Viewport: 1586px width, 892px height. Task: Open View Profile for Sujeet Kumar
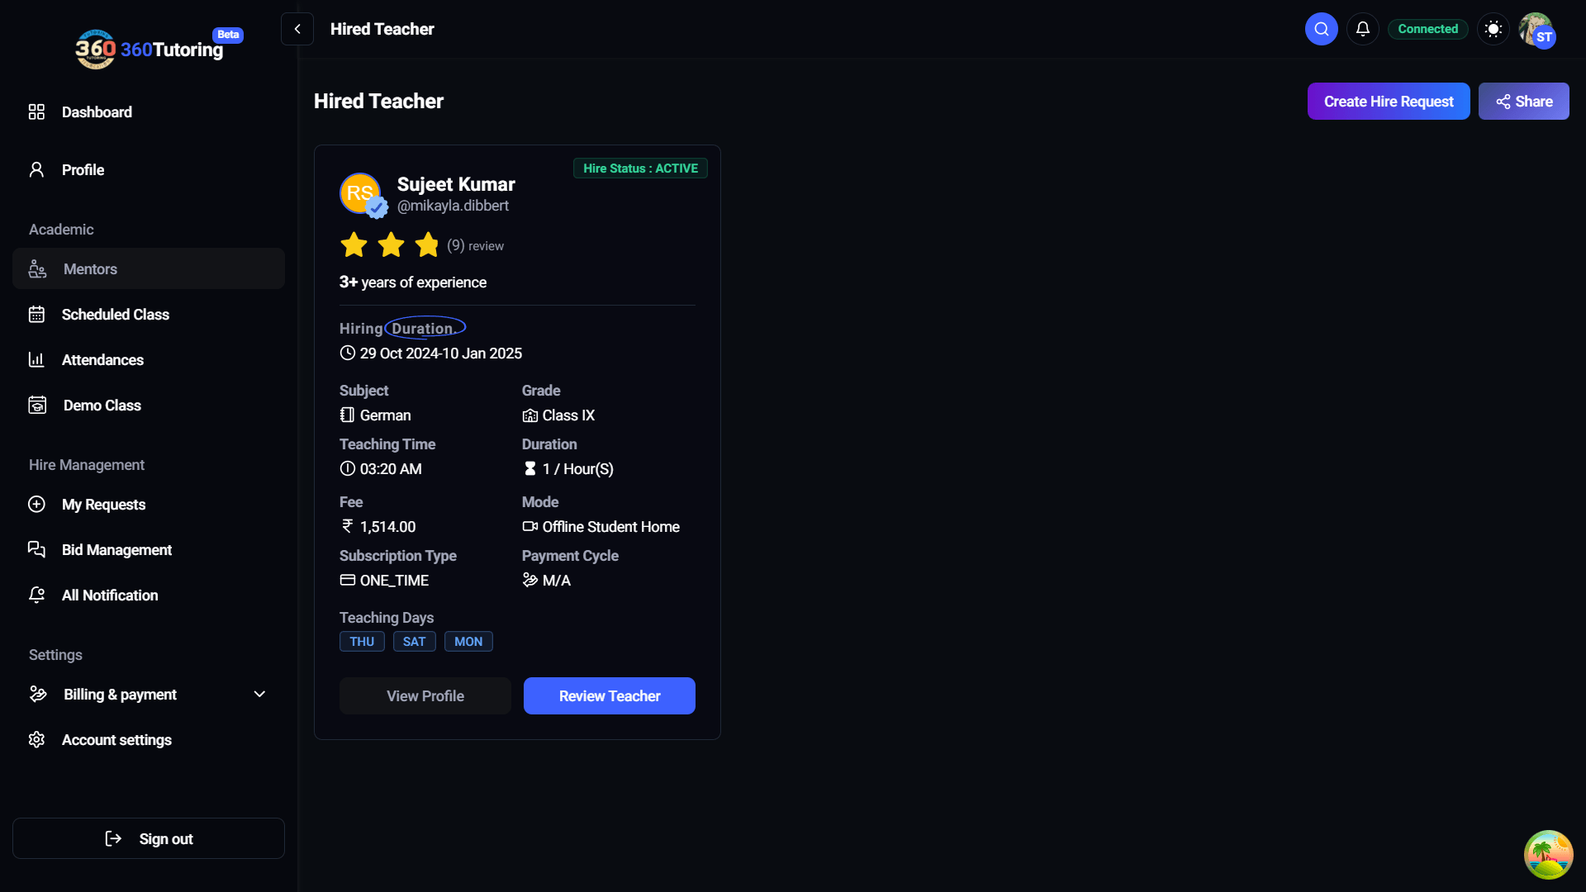click(x=425, y=696)
